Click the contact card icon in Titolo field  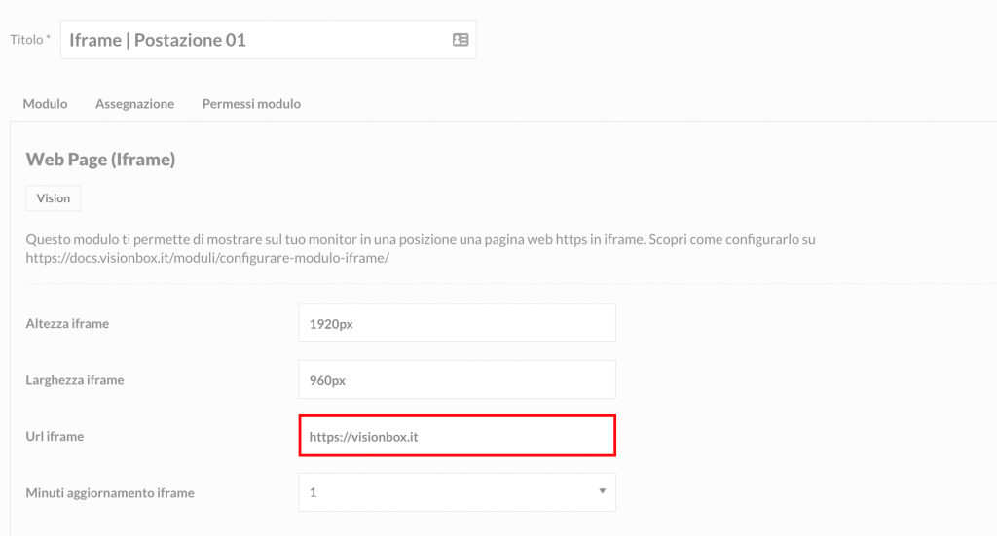click(x=461, y=40)
